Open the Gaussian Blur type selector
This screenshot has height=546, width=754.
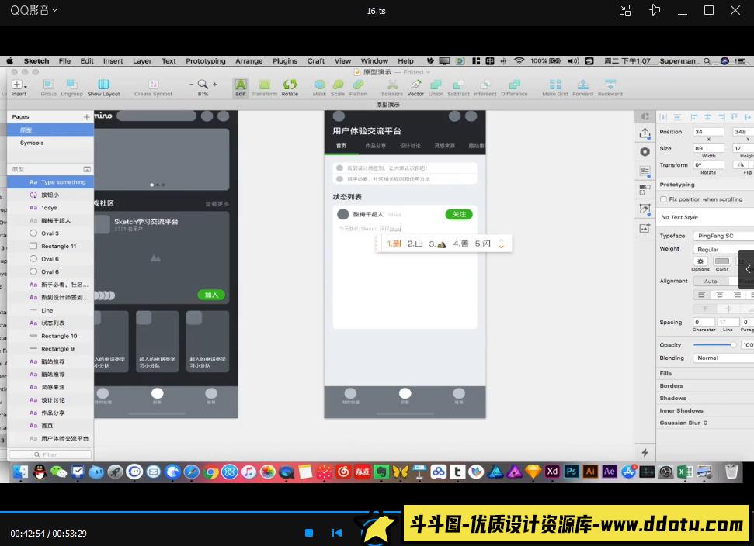[705, 423]
